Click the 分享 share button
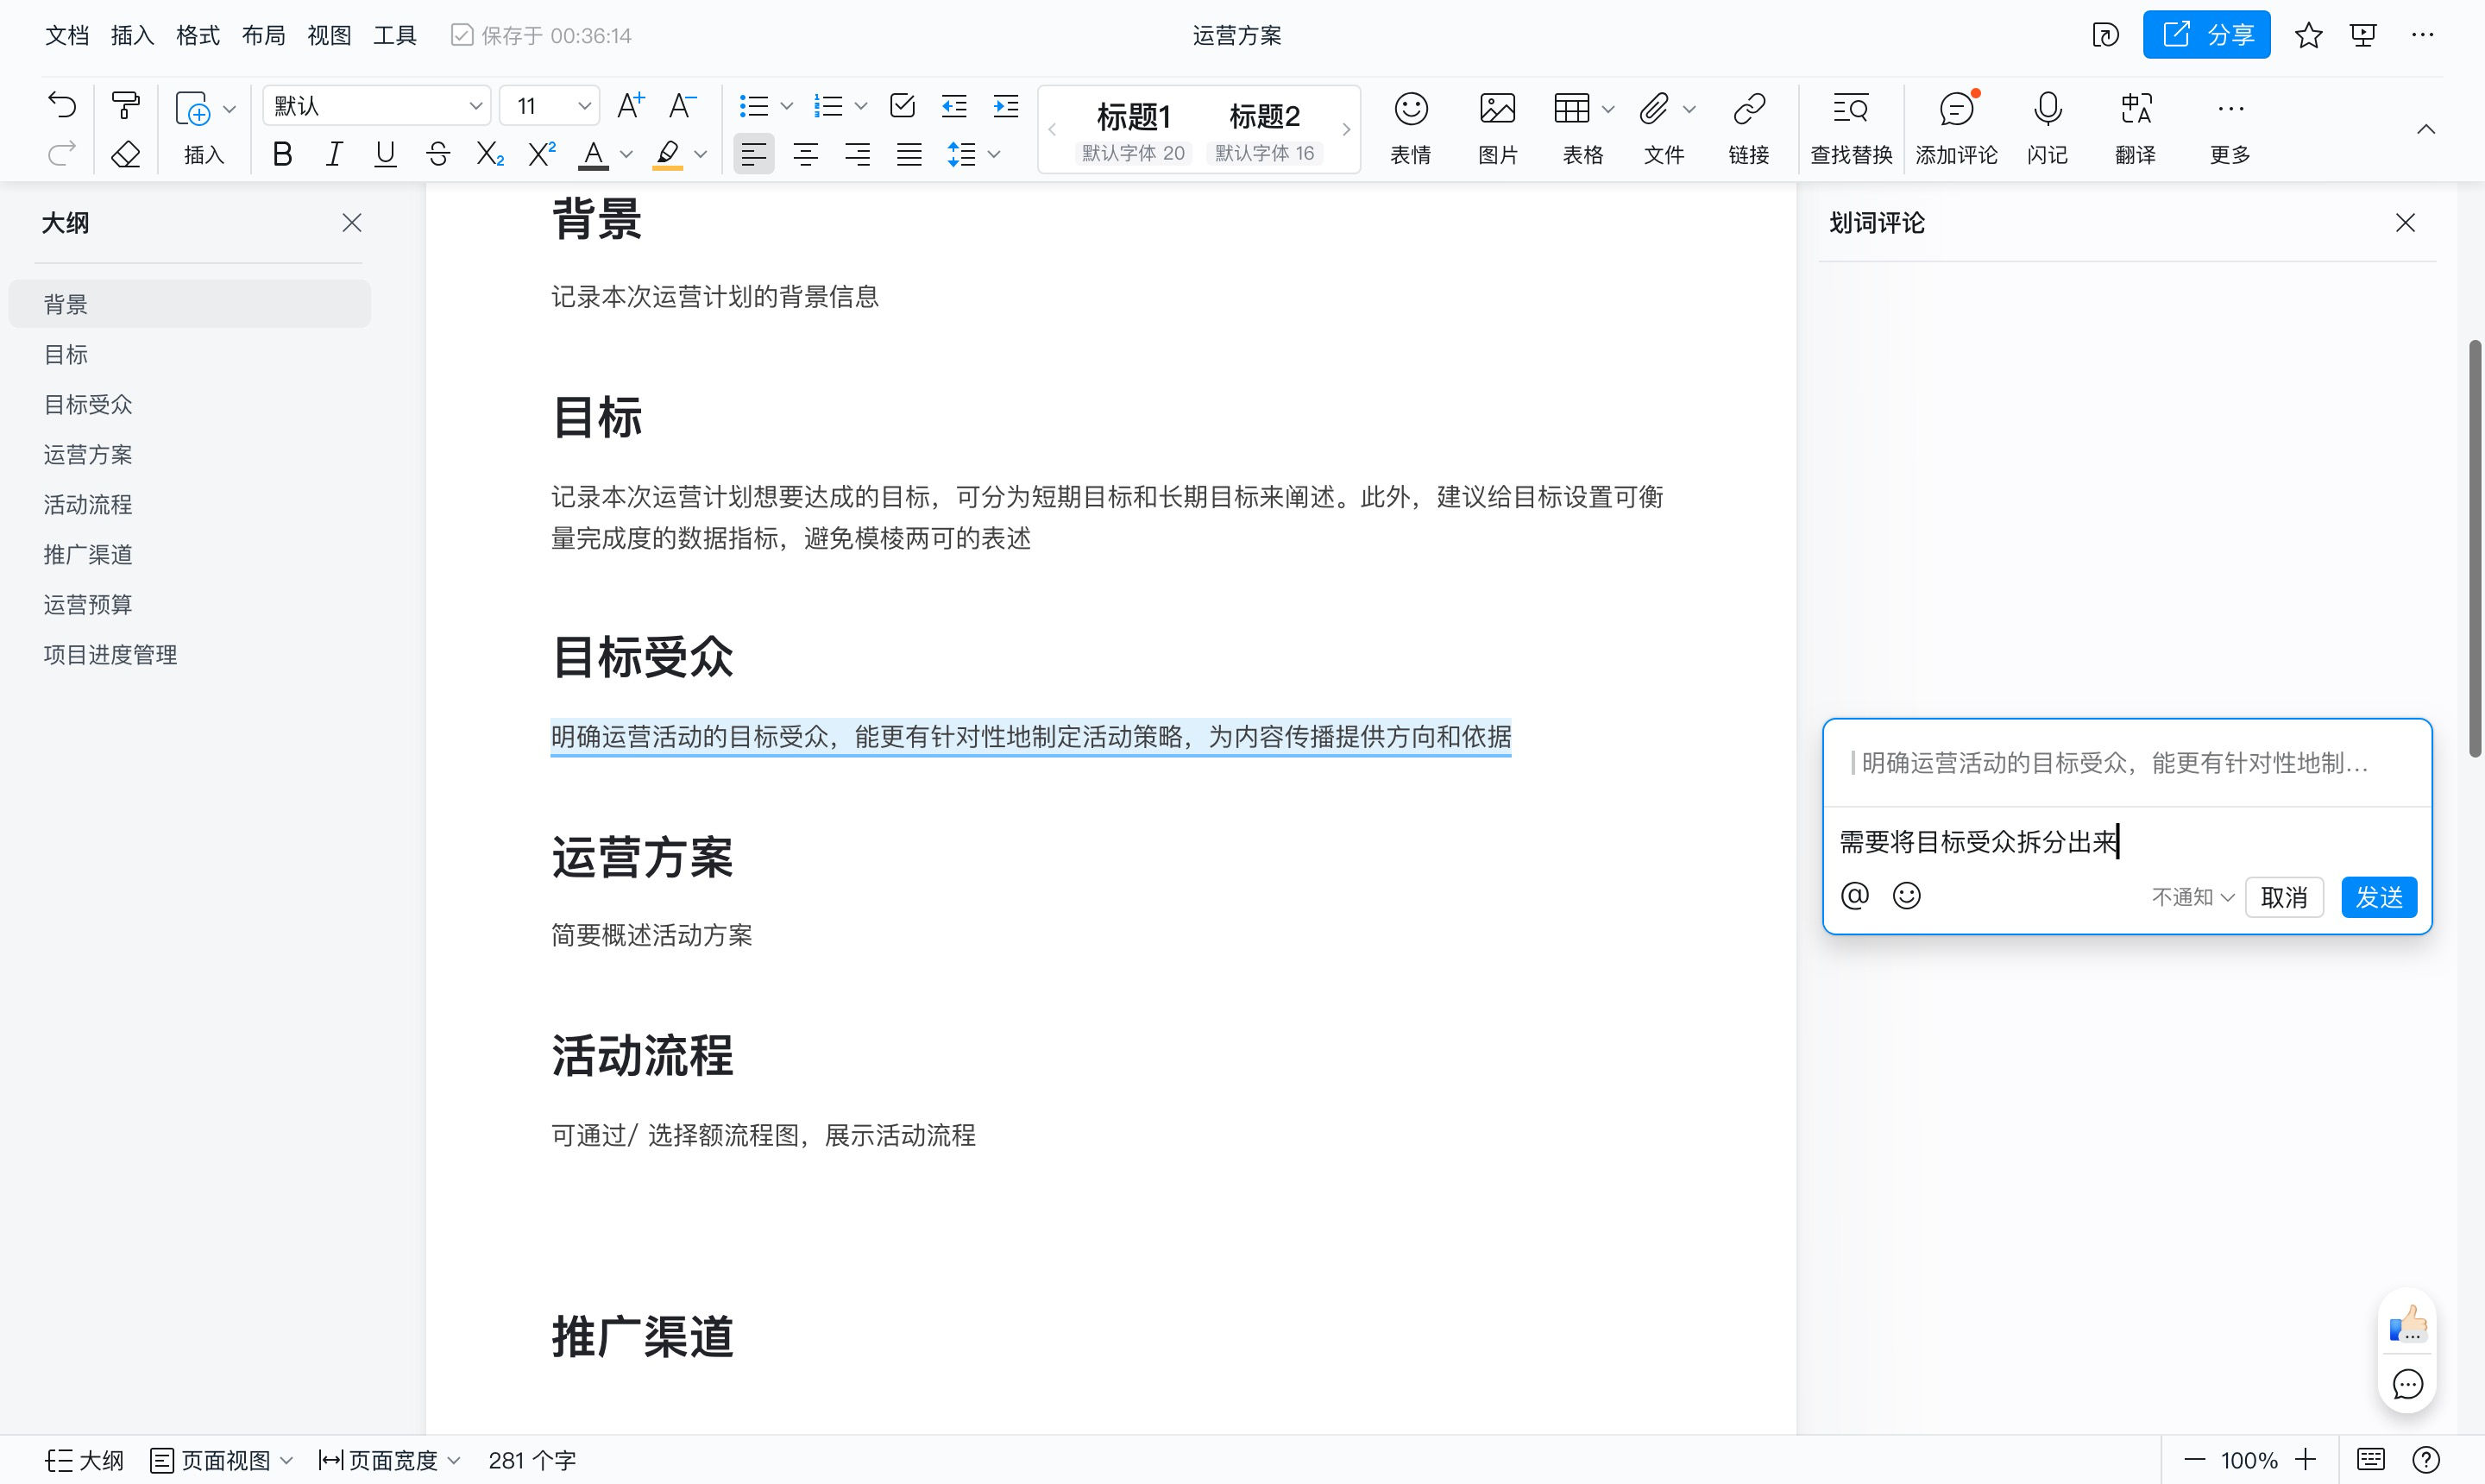Image resolution: width=2485 pixels, height=1484 pixels. coord(2207,34)
